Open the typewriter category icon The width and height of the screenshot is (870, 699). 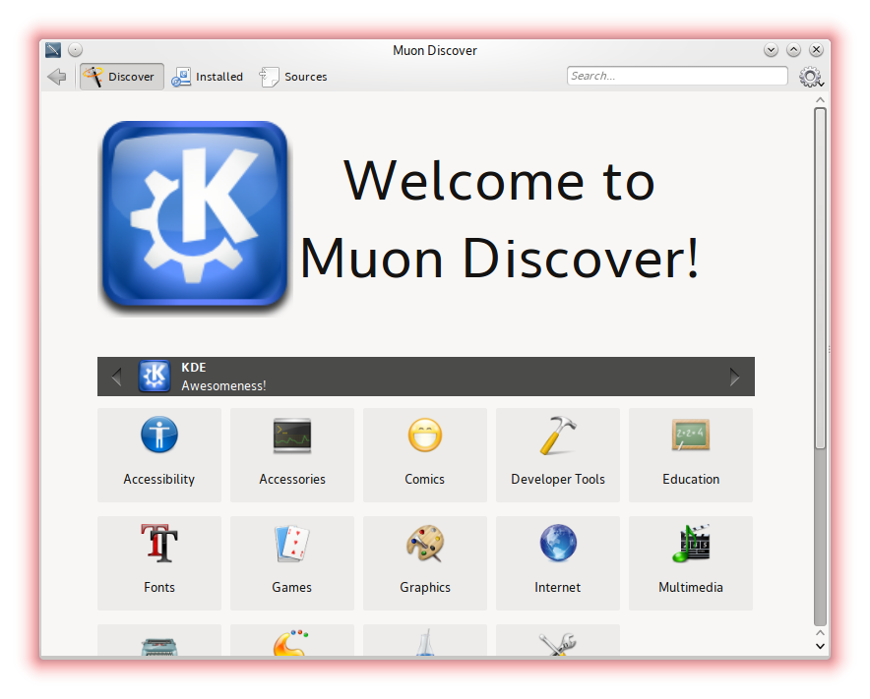[159, 646]
